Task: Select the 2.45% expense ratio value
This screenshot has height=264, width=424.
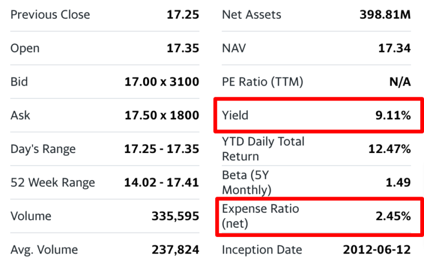Action: click(393, 217)
